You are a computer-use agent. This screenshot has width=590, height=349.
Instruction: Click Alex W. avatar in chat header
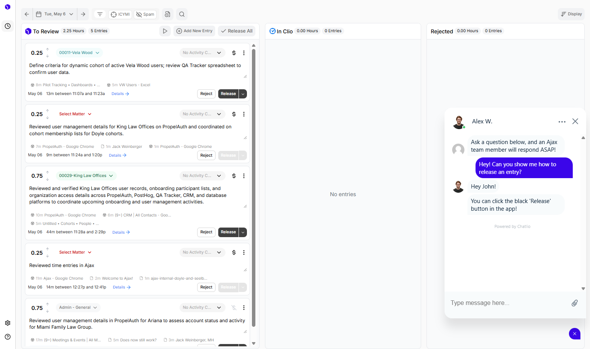coord(459,122)
